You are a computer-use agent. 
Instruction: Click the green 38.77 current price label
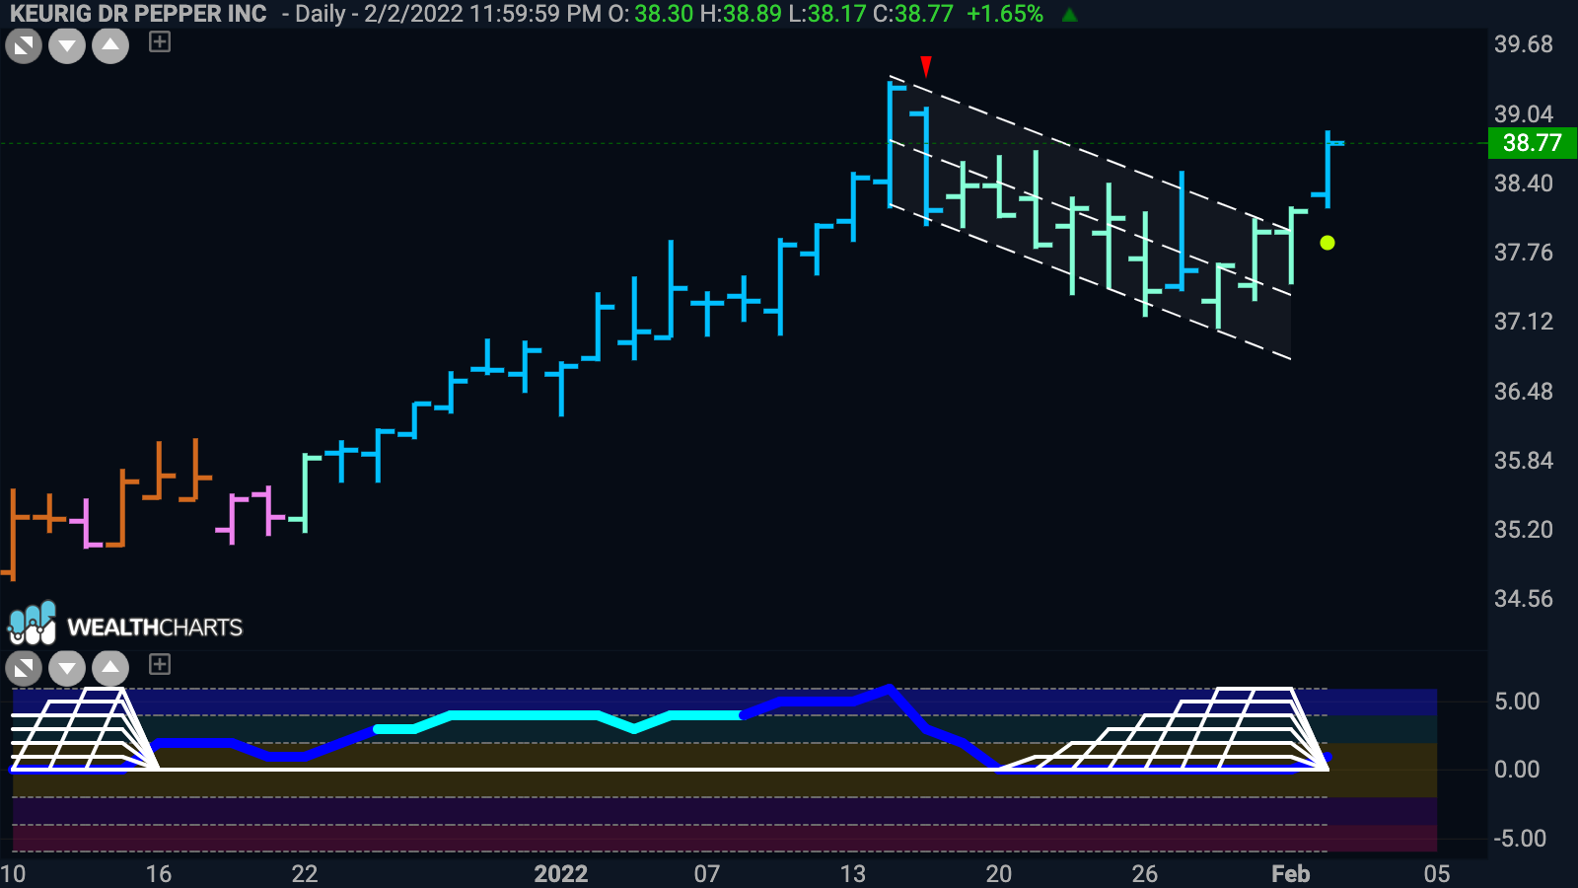click(1533, 143)
